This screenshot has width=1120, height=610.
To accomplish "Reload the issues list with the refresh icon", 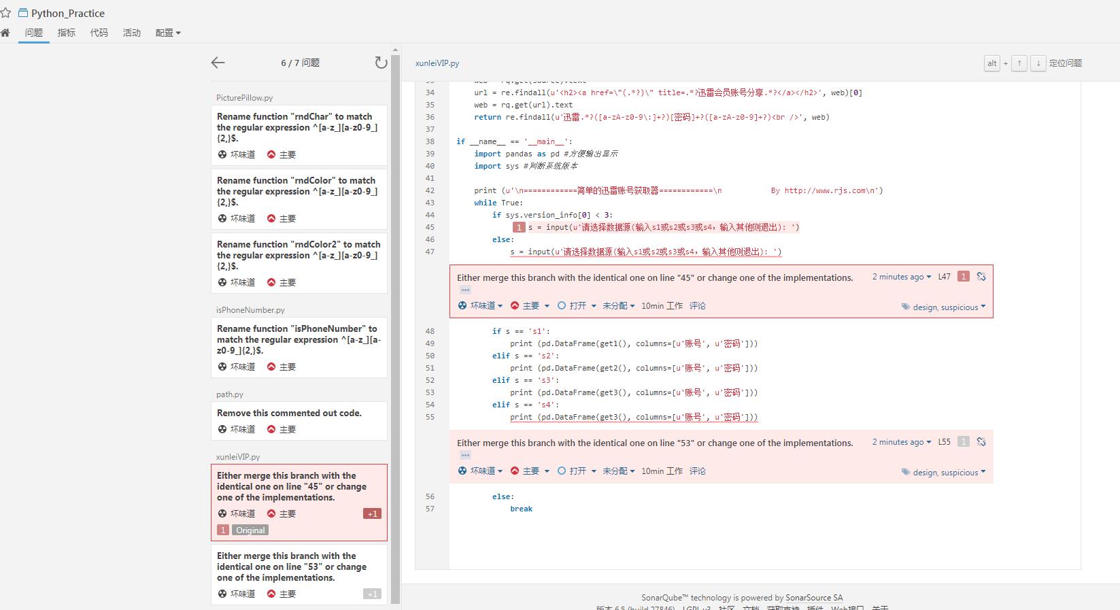I will pyautogui.click(x=381, y=63).
